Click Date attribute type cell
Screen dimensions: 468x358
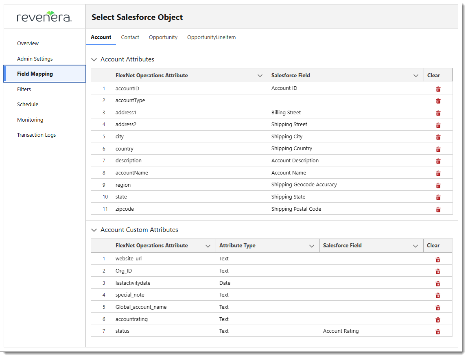pos(268,283)
